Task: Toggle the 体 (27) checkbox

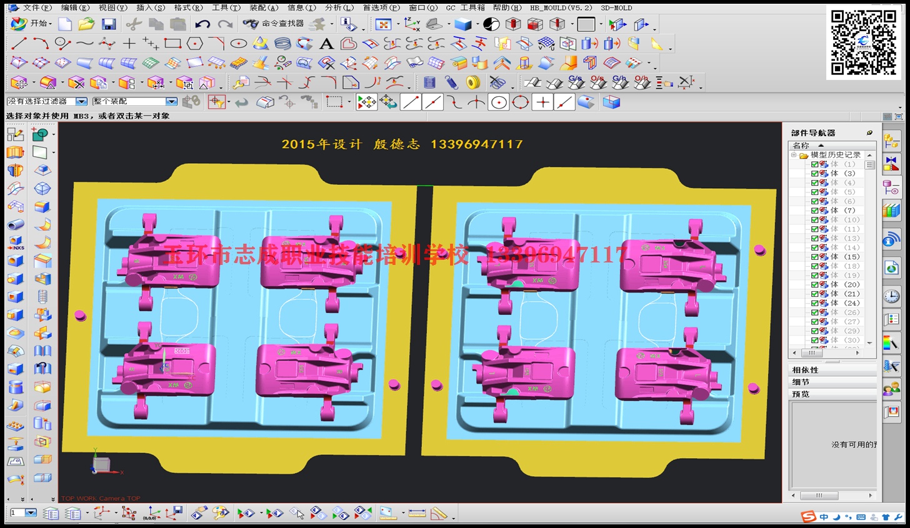Action: click(814, 322)
